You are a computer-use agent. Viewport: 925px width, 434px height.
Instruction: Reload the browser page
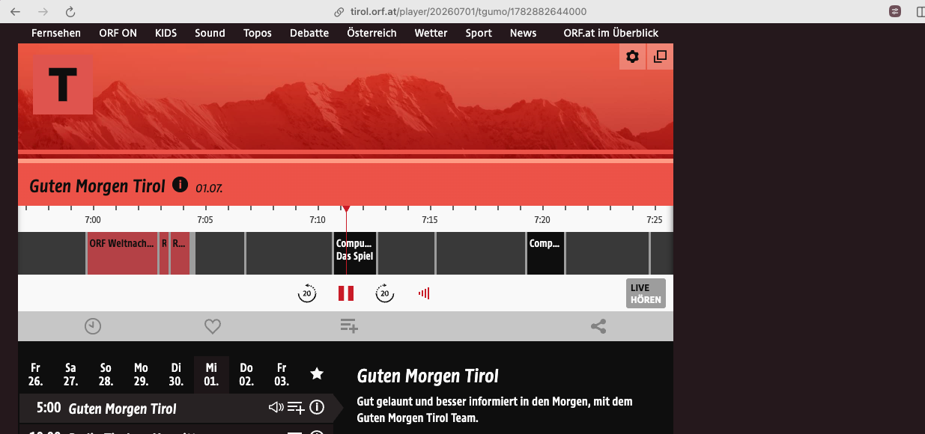[x=70, y=11]
